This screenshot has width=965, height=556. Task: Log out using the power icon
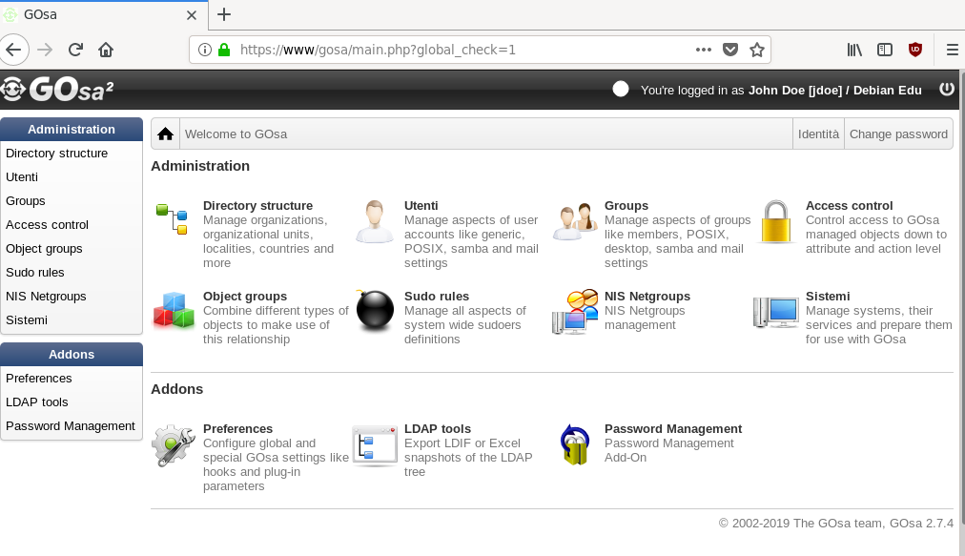point(947,90)
